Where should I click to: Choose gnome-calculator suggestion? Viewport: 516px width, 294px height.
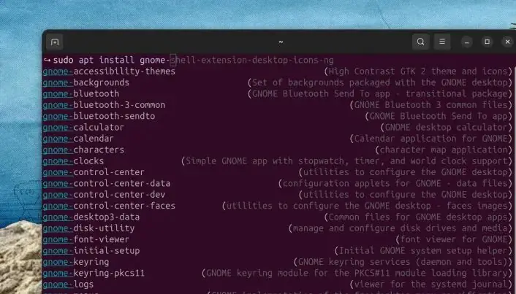[83, 127]
